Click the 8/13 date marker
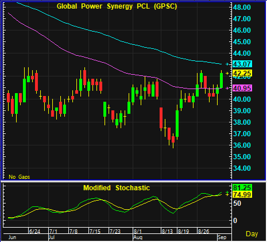 pos(167,231)
